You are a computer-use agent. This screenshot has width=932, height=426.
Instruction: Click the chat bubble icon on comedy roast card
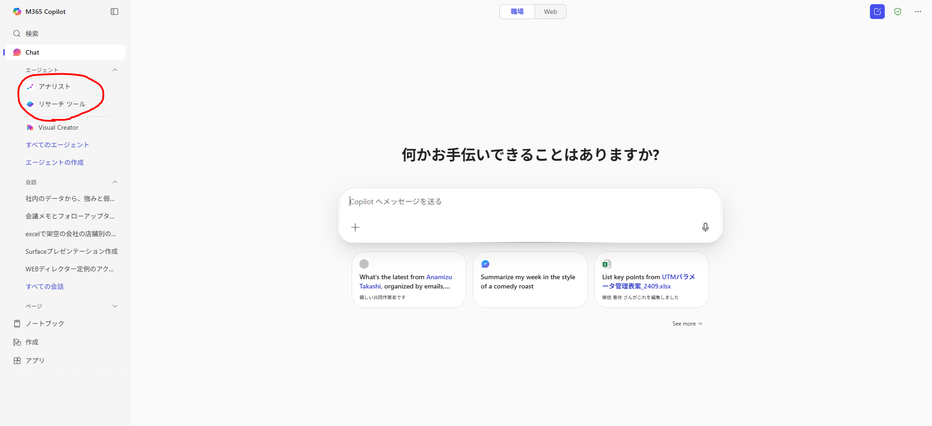point(485,264)
